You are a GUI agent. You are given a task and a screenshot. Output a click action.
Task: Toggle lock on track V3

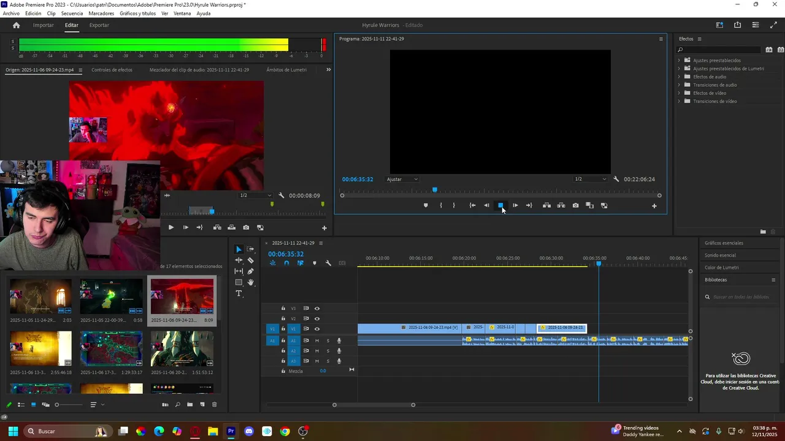(x=283, y=309)
